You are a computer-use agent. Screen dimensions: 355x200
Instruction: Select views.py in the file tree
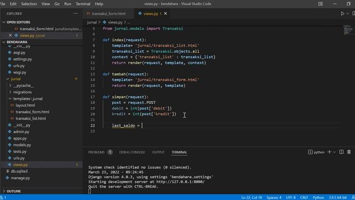pos(21,164)
